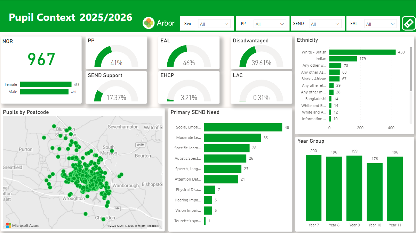Select the Year 7 column
416x233 pixels.
(x=313, y=188)
